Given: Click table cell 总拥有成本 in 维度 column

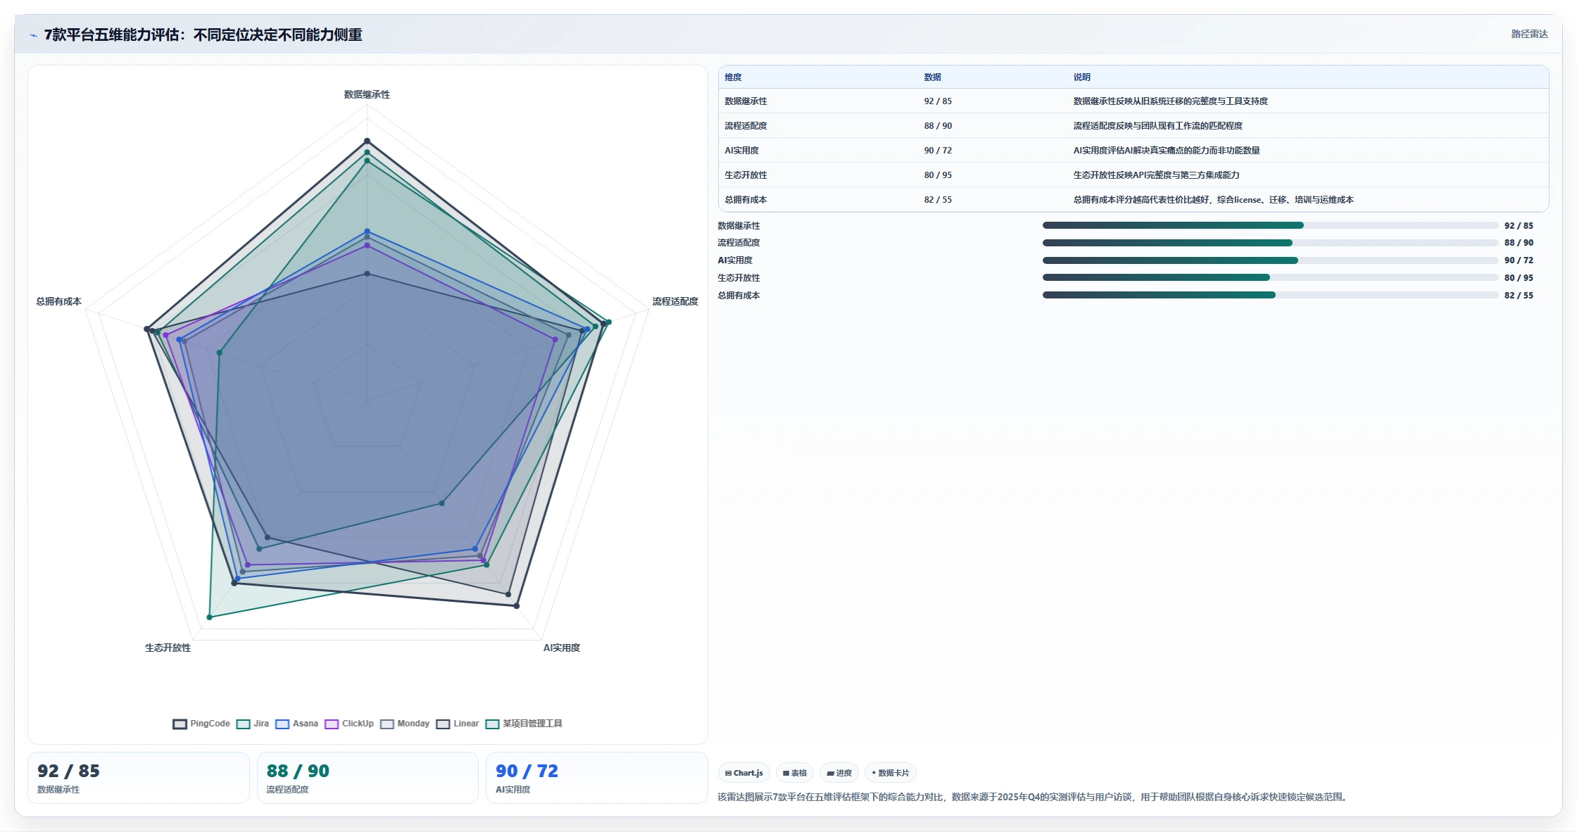Looking at the screenshot, I should pos(746,200).
